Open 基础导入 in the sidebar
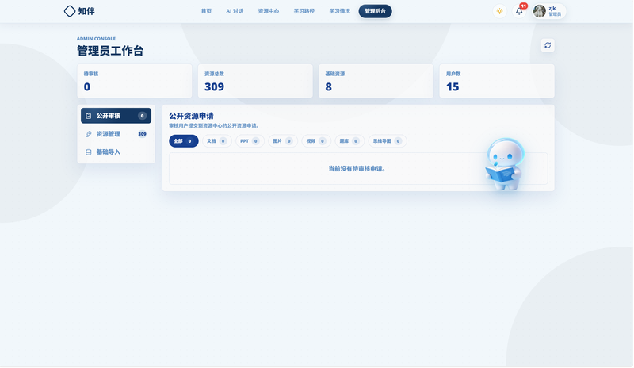This screenshot has width=634, height=368. coord(116,152)
